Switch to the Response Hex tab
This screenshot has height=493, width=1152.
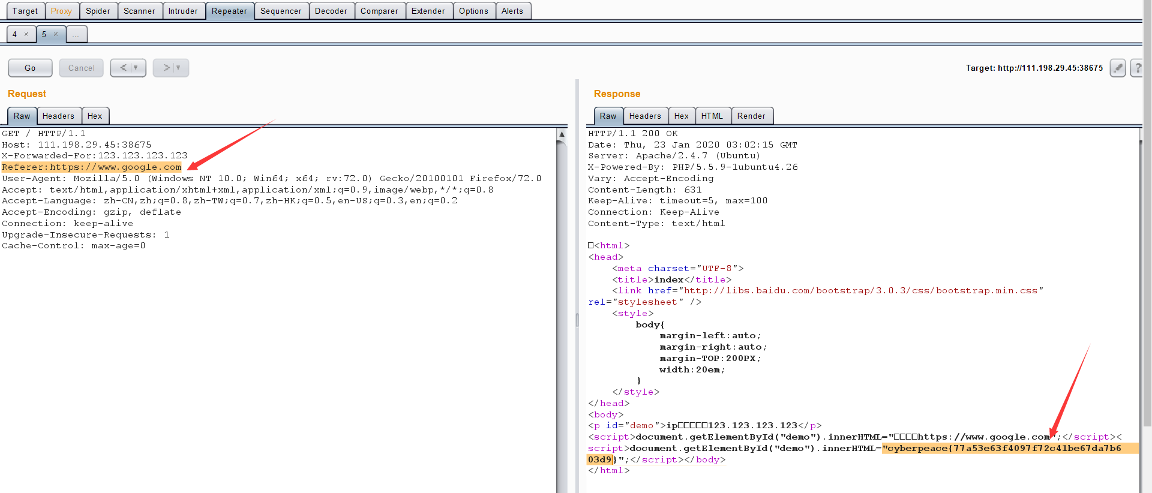click(682, 116)
